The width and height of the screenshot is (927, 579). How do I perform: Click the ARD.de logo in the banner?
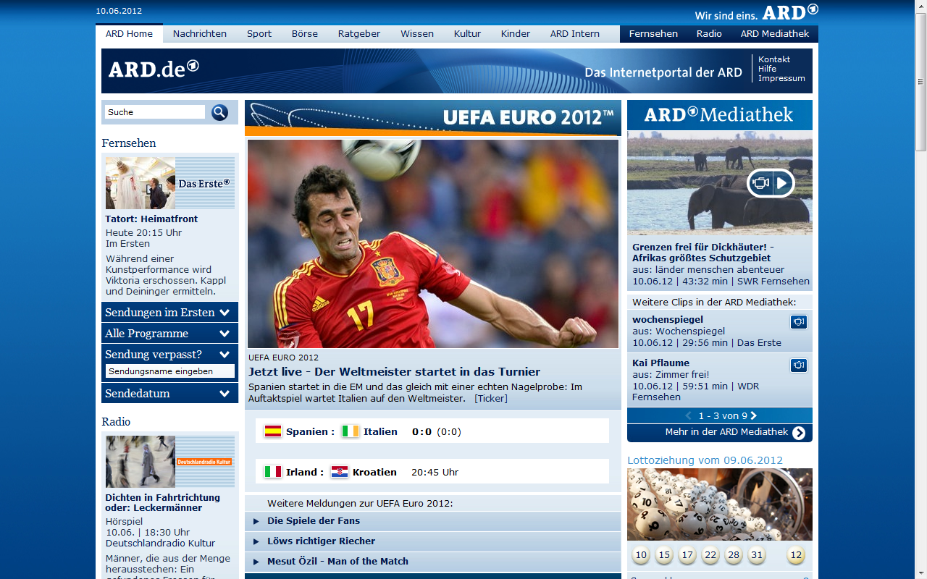click(154, 69)
